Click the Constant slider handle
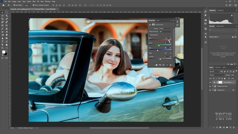The width and height of the screenshot is (238, 134). 160,59
